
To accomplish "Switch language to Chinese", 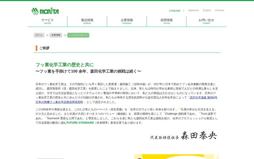I will pyautogui.click(x=219, y=10).
